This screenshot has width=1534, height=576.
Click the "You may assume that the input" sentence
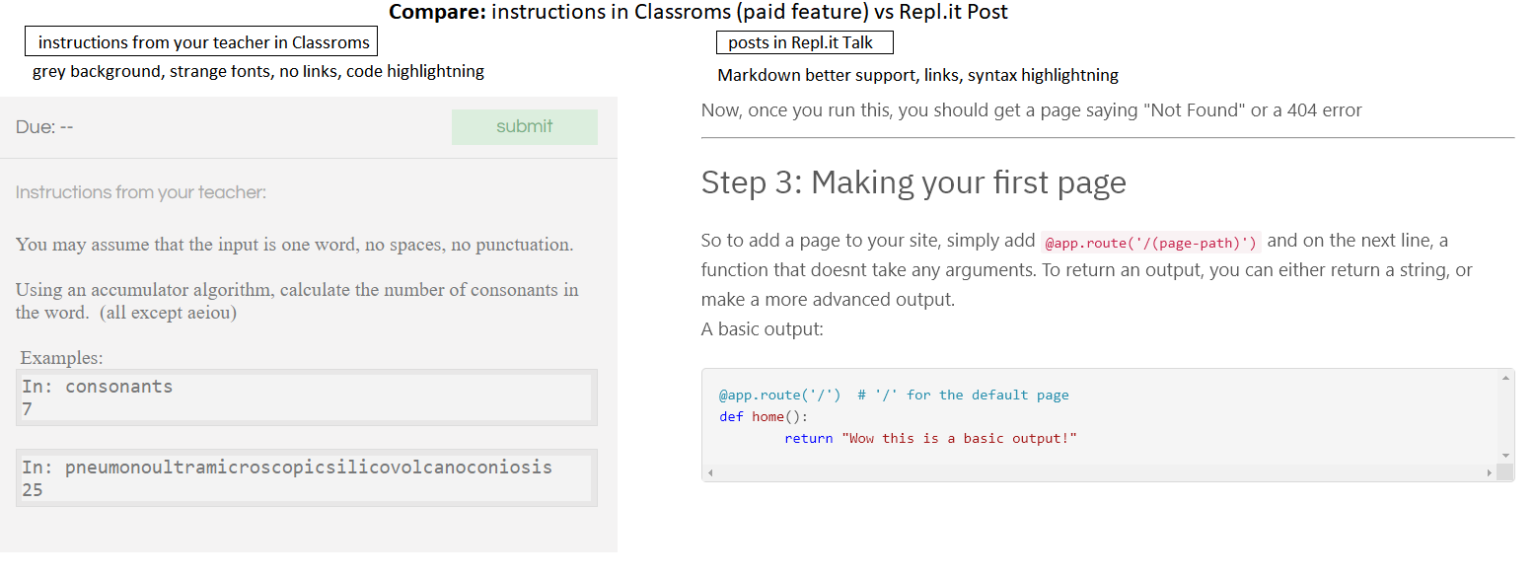tap(294, 245)
